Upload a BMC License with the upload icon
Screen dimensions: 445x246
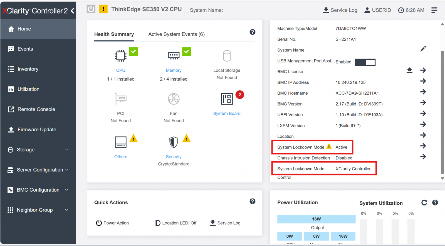pyautogui.click(x=409, y=70)
